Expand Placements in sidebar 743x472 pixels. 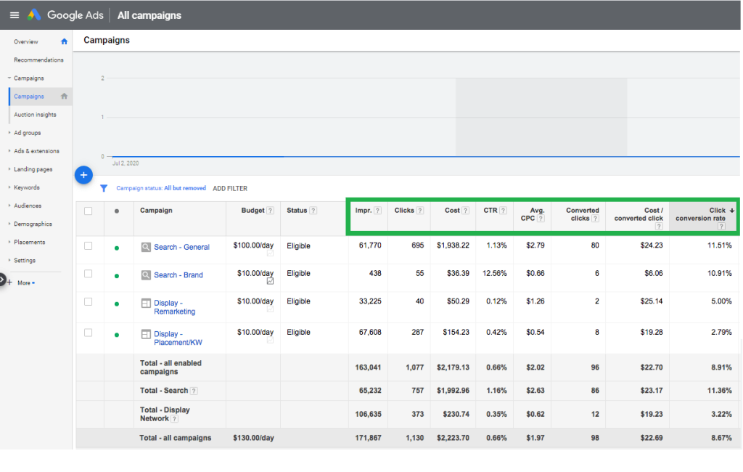[9, 242]
